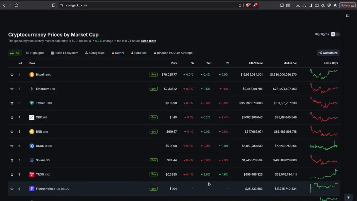The height and width of the screenshot is (201, 357).
Task: Star Solana to add to watchlist
Action: pyautogui.click(x=12, y=160)
